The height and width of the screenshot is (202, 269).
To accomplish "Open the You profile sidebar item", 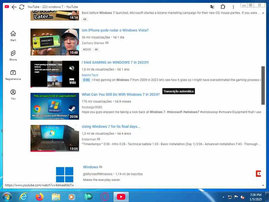I will [x=13, y=94].
